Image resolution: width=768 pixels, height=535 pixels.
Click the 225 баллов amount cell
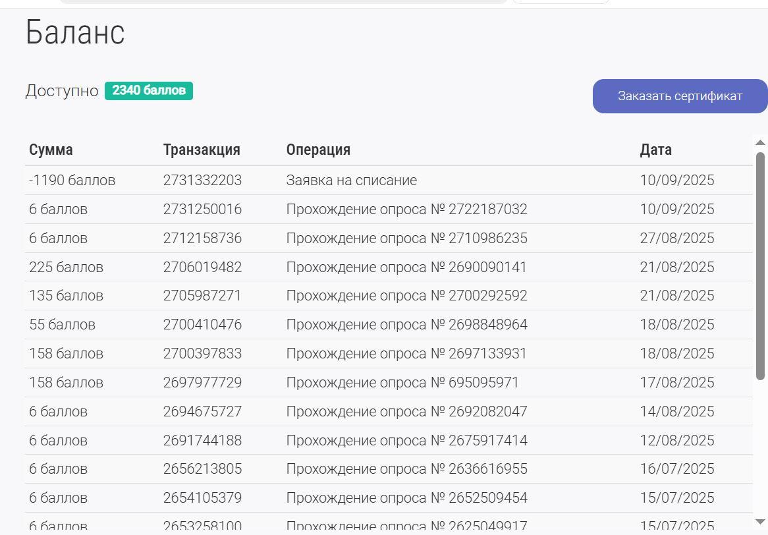(66, 267)
